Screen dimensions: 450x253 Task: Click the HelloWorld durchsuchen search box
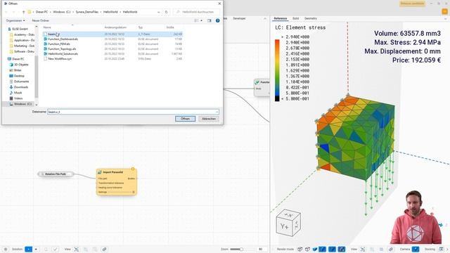click(197, 12)
